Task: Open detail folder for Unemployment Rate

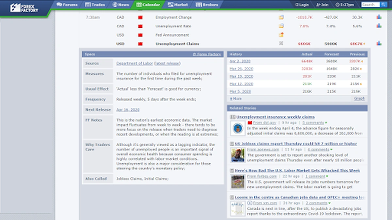Action: click(281, 26)
